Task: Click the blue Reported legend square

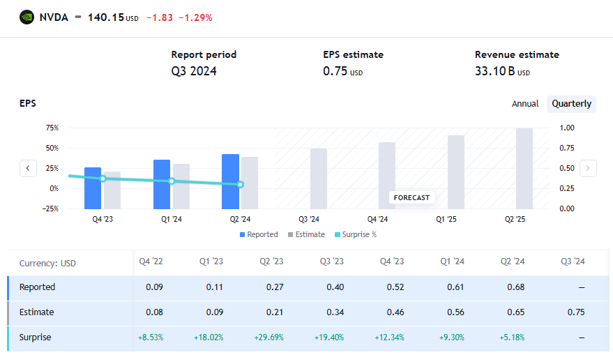Action: click(242, 235)
